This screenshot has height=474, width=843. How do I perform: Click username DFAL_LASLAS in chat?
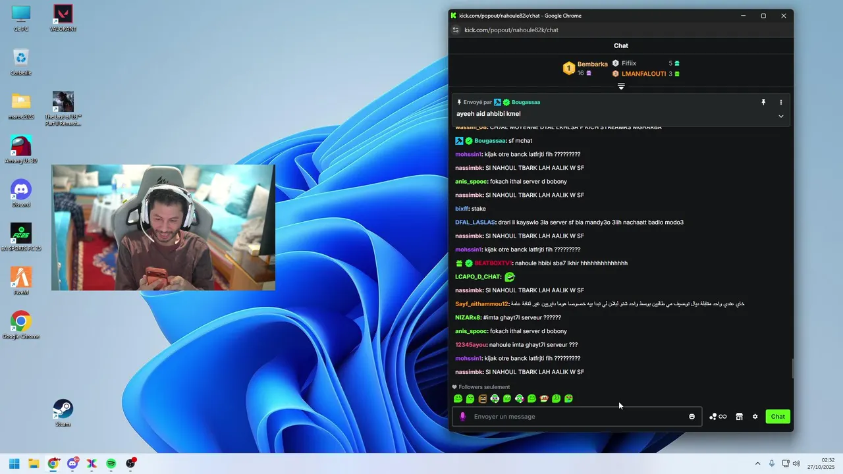click(475, 223)
